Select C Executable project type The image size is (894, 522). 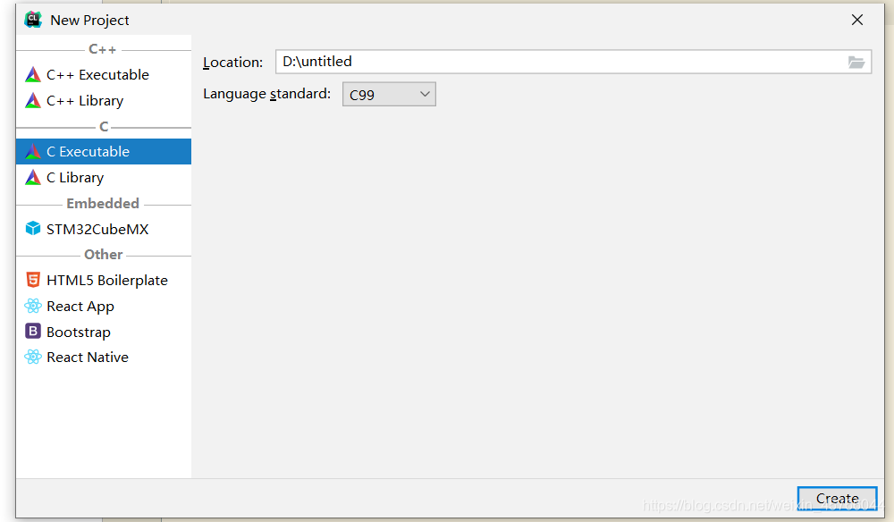point(103,152)
